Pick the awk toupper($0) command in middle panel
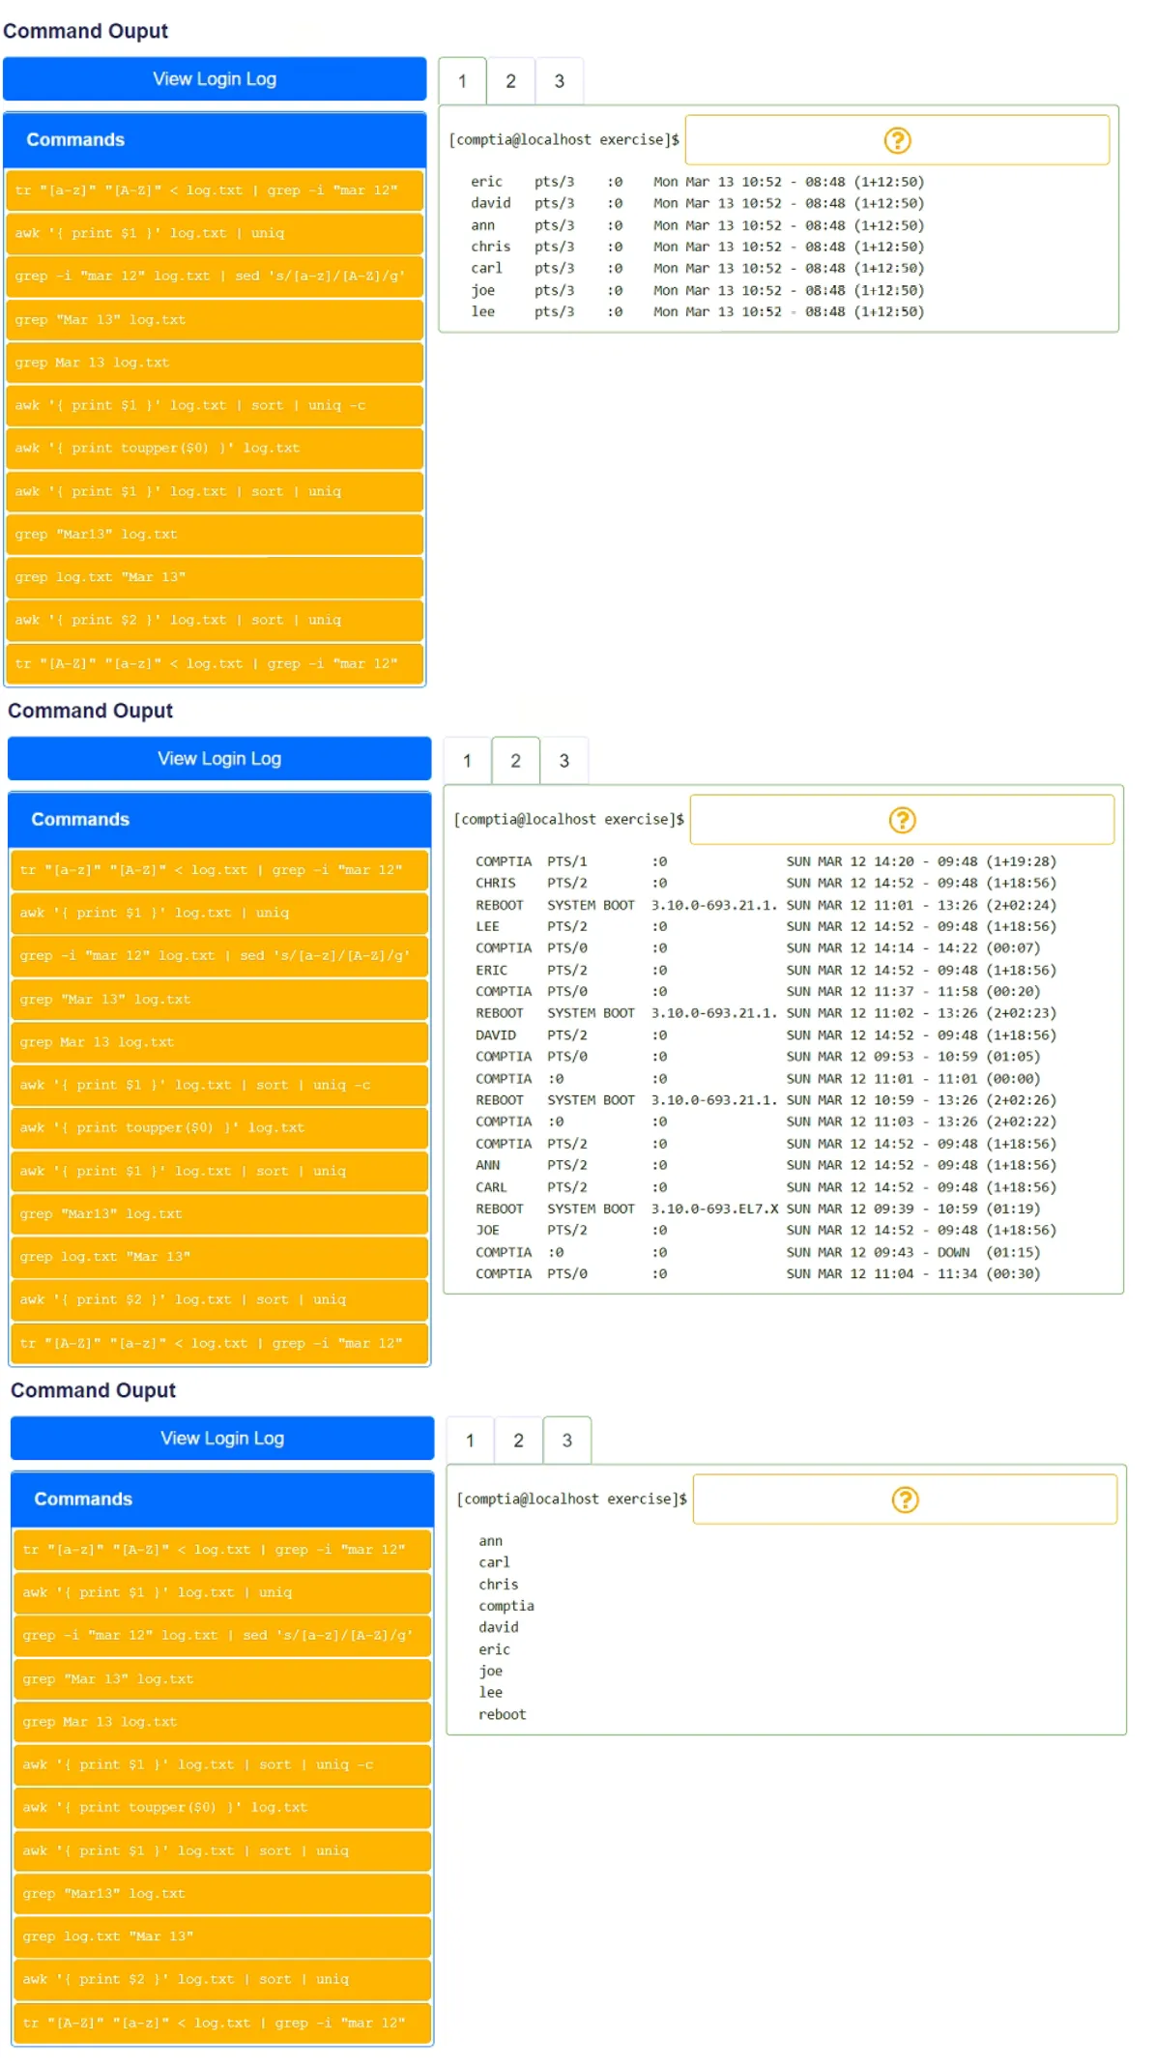Viewport: 1156px width, 2068px height. [x=219, y=1128]
